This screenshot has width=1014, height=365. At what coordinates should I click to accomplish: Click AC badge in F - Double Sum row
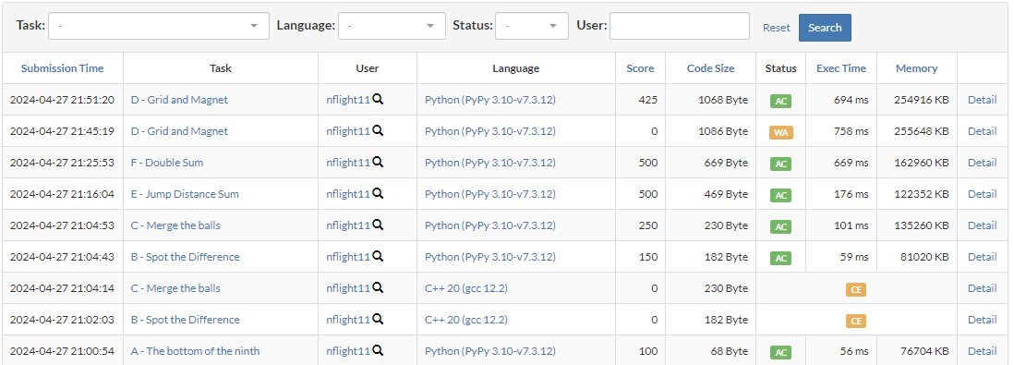pos(780,164)
